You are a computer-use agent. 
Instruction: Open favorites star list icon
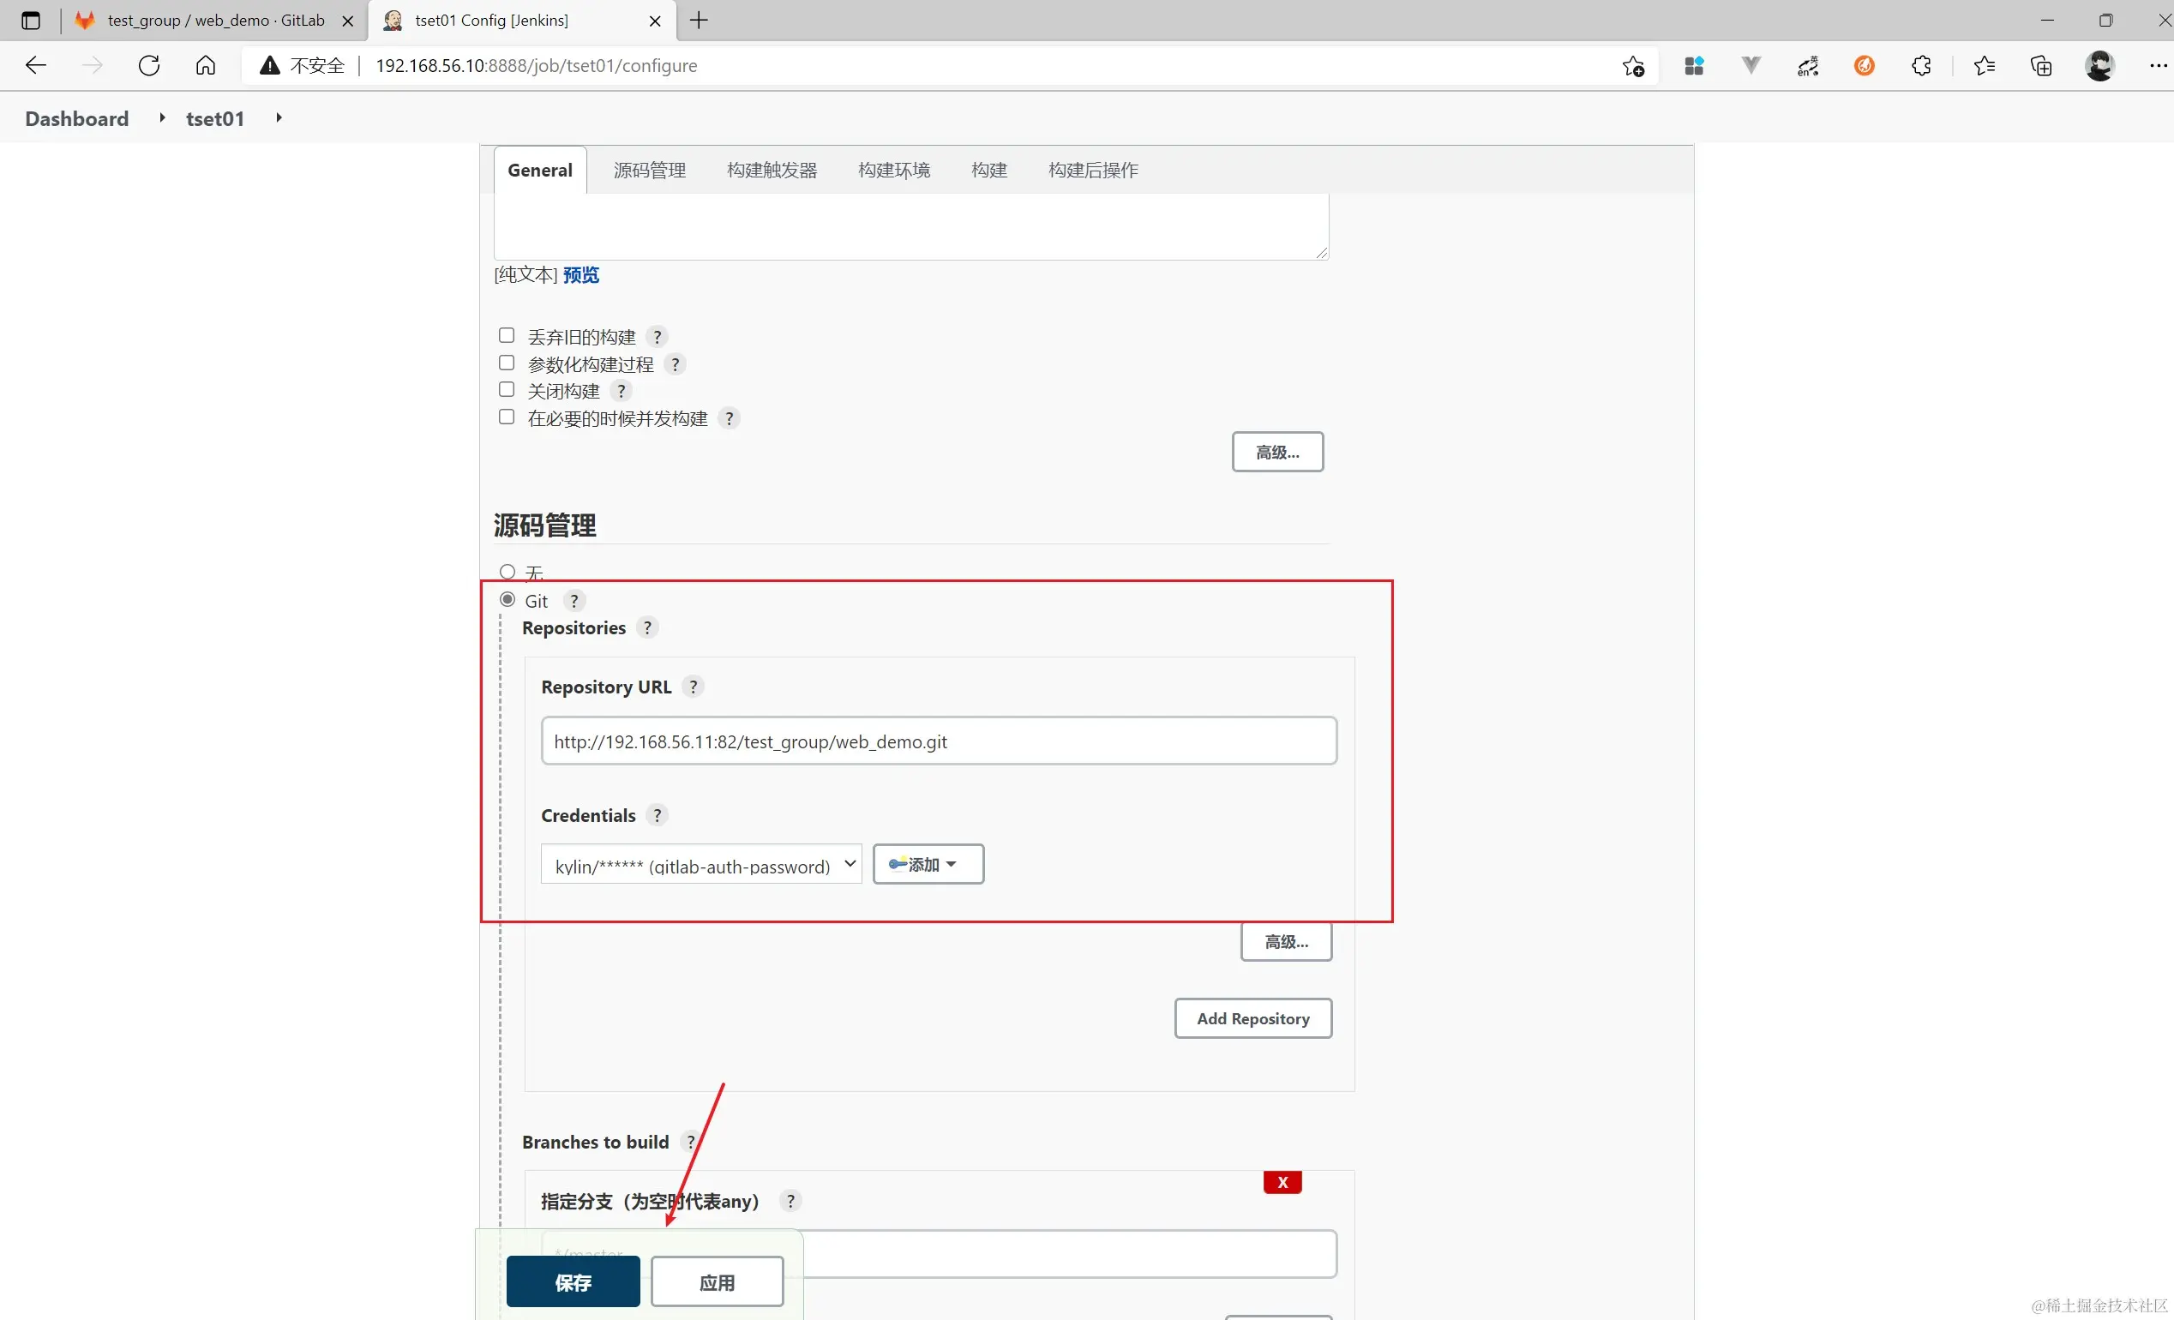(x=1984, y=65)
